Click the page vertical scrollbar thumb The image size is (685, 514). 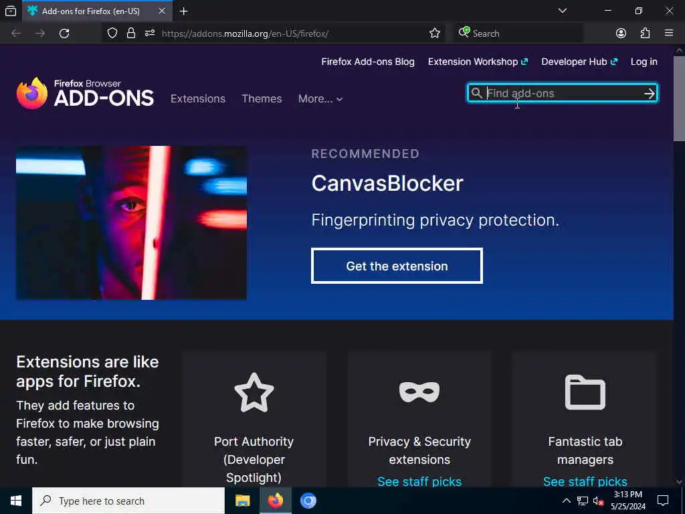680,98
